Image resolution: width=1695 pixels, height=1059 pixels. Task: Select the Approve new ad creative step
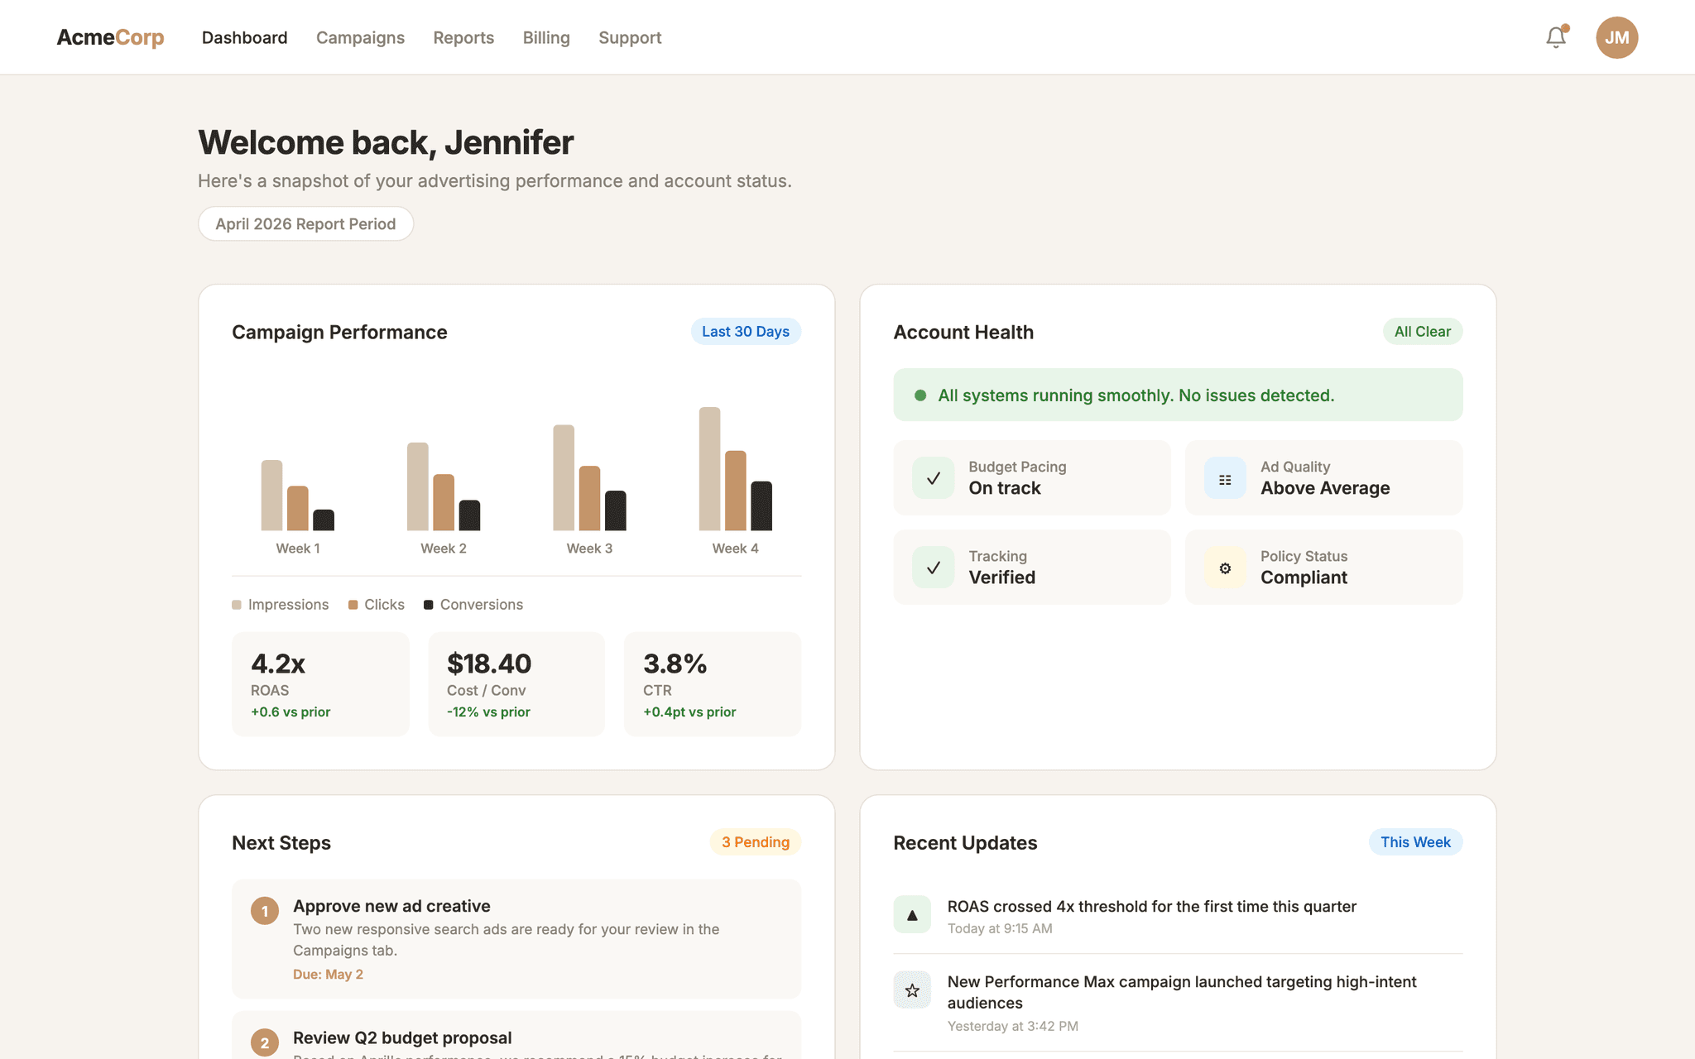[x=516, y=939]
